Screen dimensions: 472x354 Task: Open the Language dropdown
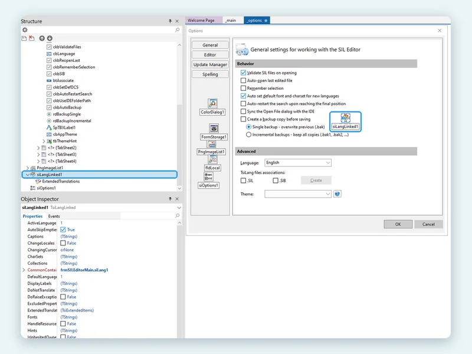pos(328,163)
